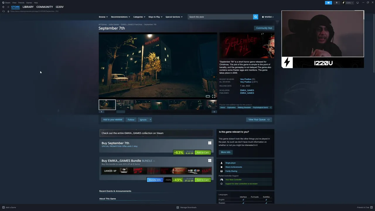Reload the page with the refresh icon
The height and width of the screenshot is (211, 375).
(x=4, y=11)
